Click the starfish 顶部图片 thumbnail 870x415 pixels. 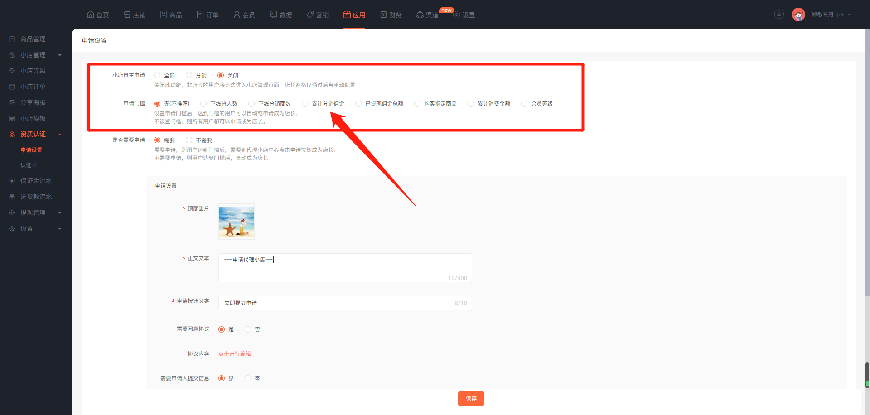coord(237,222)
